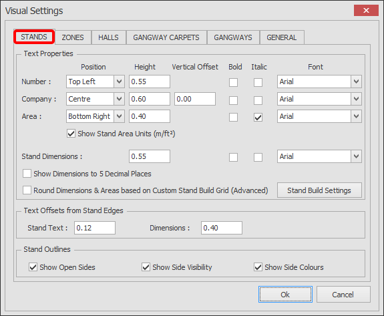Confirm with the Ok button
Screen dimensions: 384x316
[285, 294]
